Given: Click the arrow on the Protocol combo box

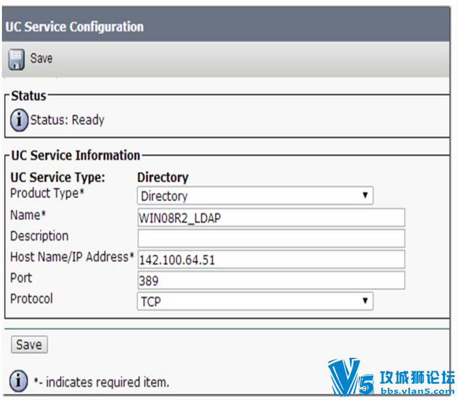Looking at the screenshot, I should (x=365, y=300).
